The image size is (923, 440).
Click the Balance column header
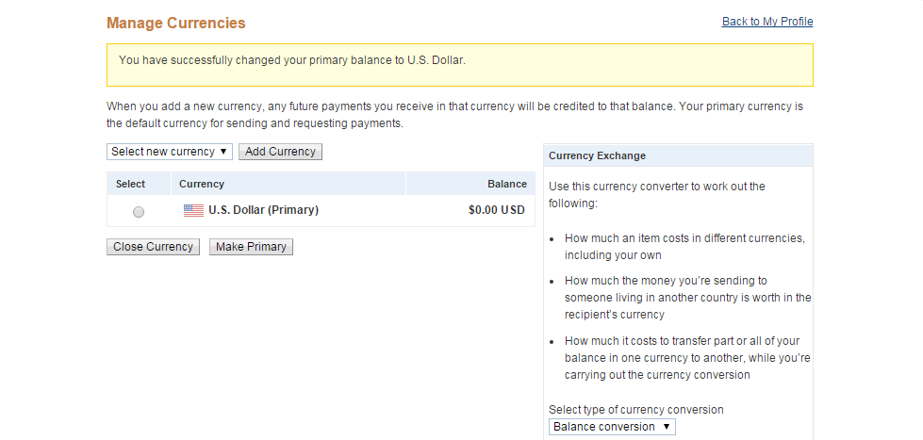pos(506,184)
